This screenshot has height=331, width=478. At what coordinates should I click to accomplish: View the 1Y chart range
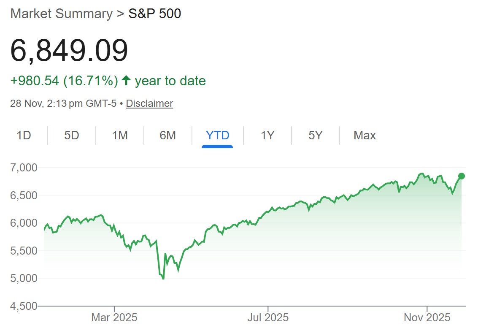[x=267, y=136]
